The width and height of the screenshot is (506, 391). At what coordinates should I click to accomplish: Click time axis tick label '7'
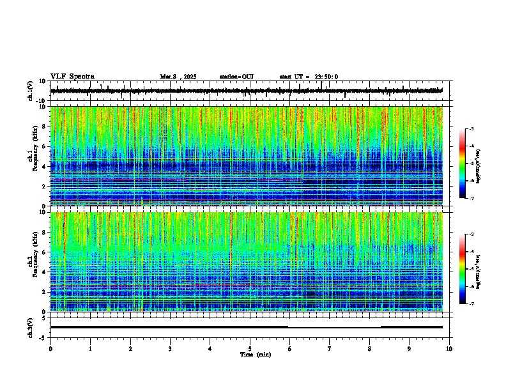330,349
